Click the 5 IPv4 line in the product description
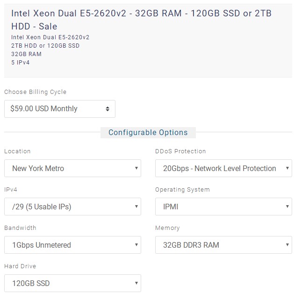This screenshot has height=293, width=294. [x=21, y=63]
